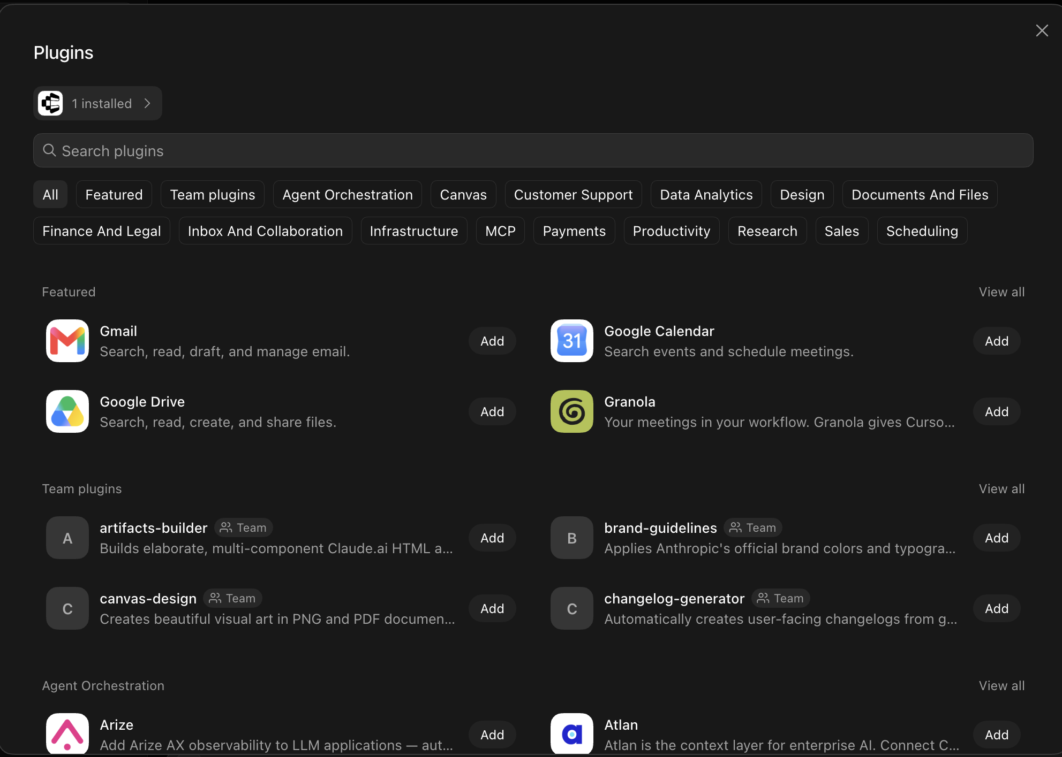The image size is (1062, 757).
Task: Click the Gmail plugin icon
Action: [67, 341]
